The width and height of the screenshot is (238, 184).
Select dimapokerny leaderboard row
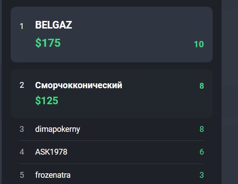pyautogui.click(x=112, y=129)
